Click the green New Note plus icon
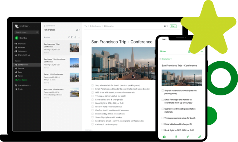Screen dimensions: 238x142 pos(16,38)
